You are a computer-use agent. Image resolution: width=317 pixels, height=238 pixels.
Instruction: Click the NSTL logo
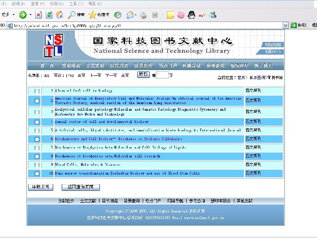point(54,45)
